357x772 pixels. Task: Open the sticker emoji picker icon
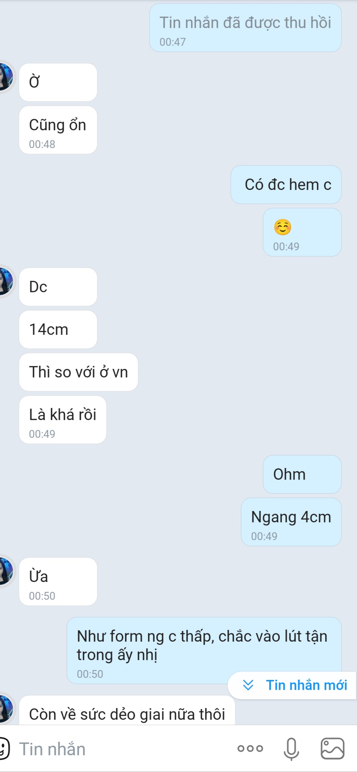[4, 749]
